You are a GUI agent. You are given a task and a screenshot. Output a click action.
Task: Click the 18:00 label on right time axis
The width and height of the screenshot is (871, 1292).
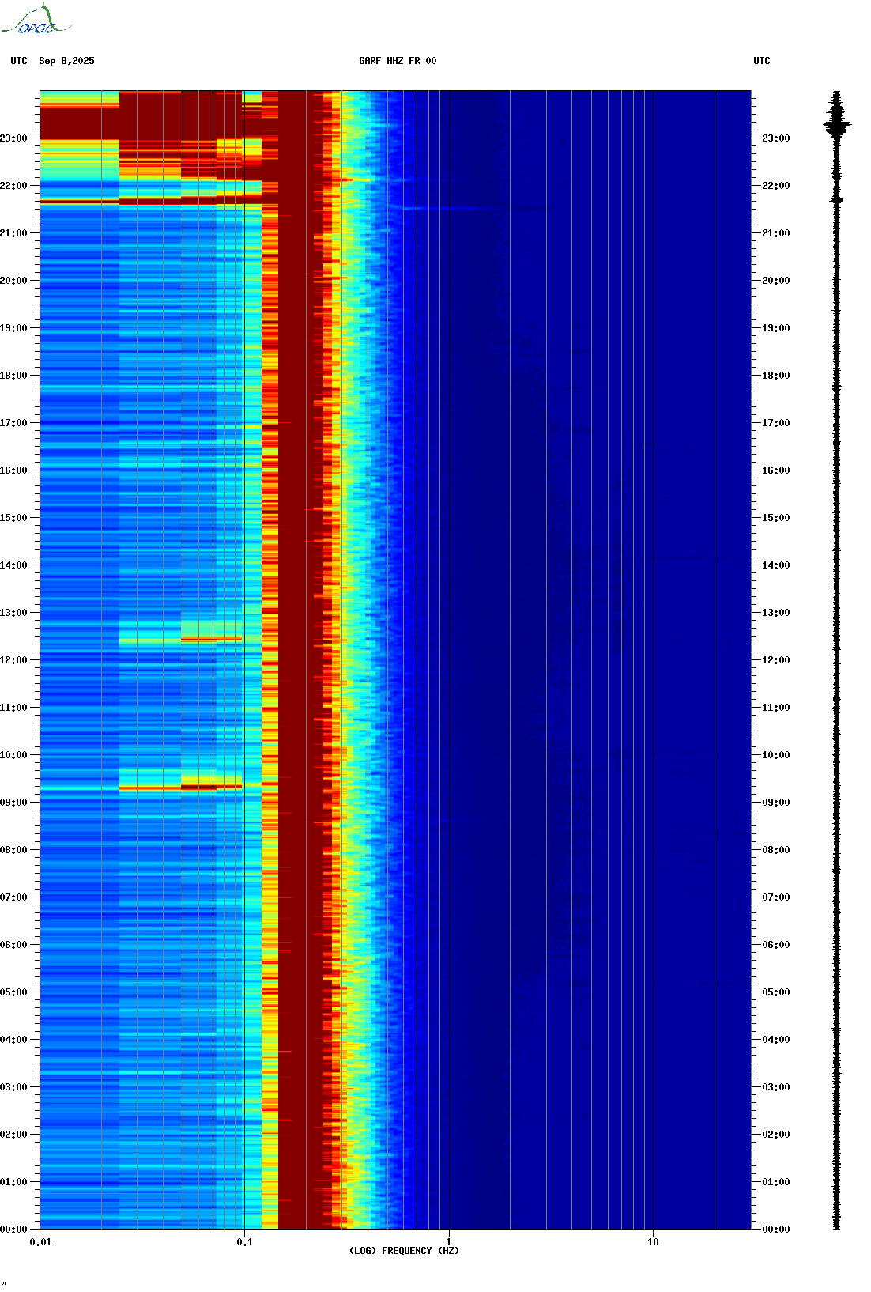click(775, 376)
